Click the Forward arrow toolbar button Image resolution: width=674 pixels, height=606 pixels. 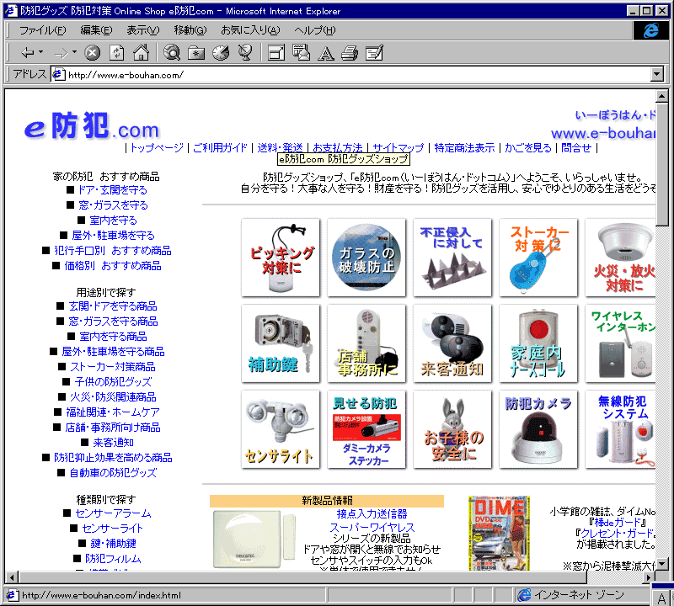(62, 53)
